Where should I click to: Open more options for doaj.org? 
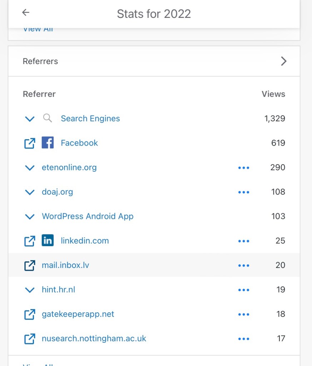click(x=243, y=192)
